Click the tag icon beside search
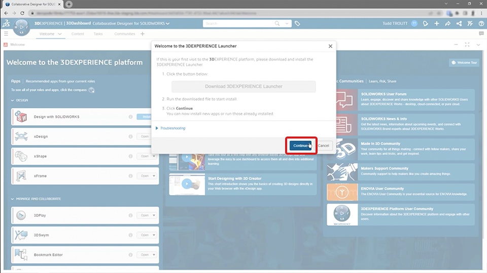The width and height of the screenshot is (487, 273). (x=297, y=24)
